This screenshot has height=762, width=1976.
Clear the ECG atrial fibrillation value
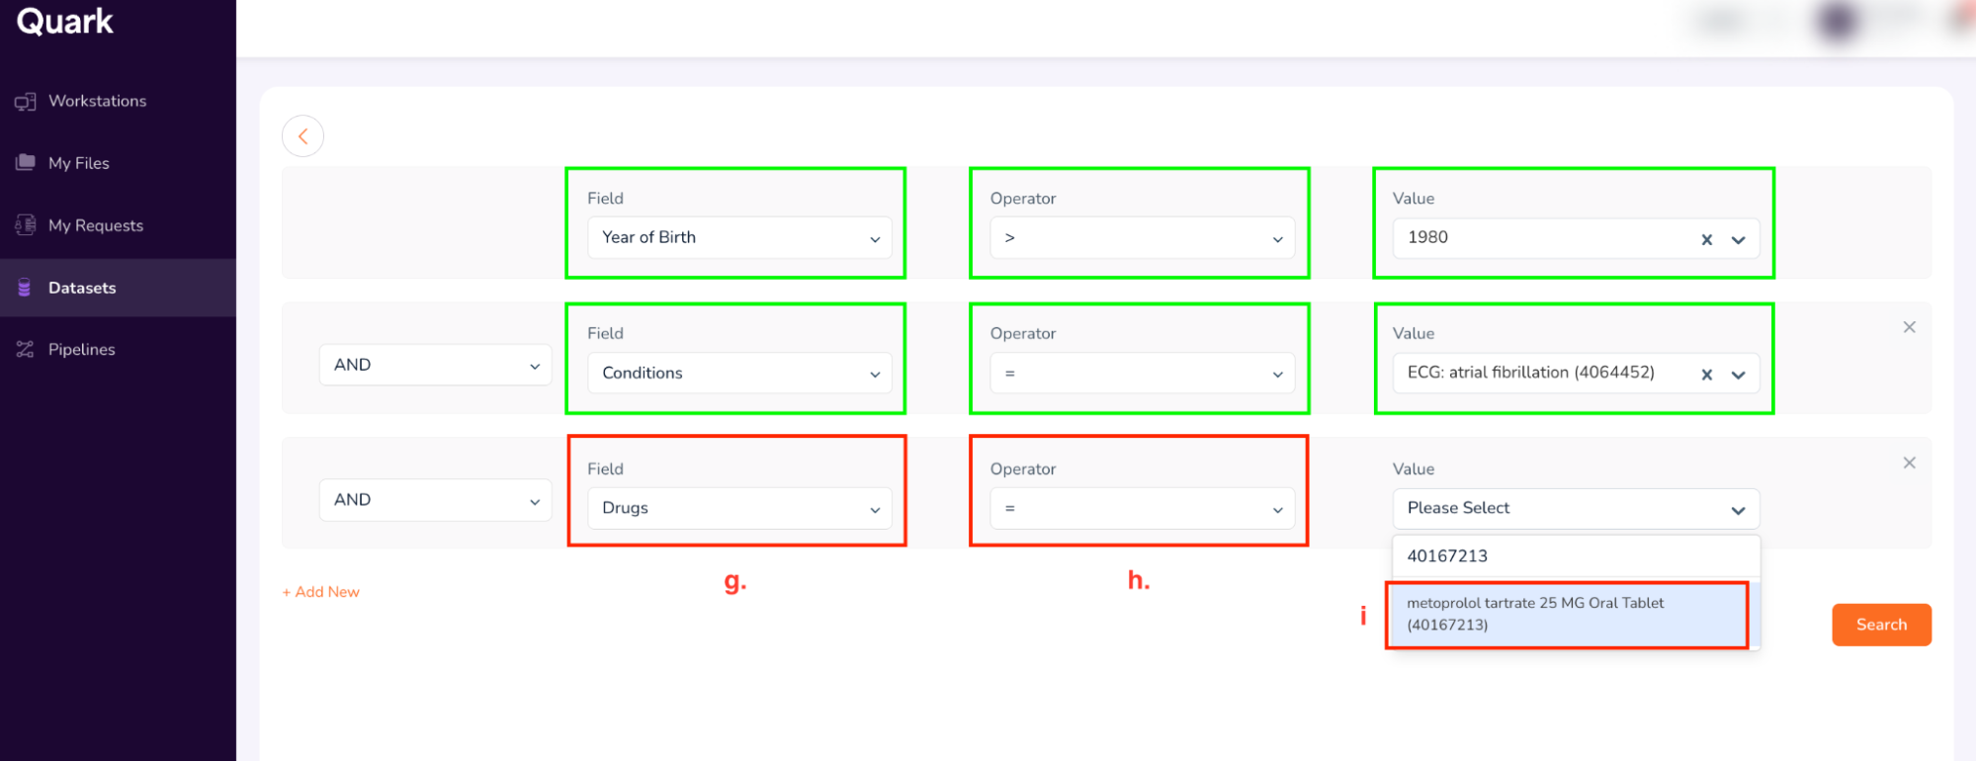[x=1706, y=375]
